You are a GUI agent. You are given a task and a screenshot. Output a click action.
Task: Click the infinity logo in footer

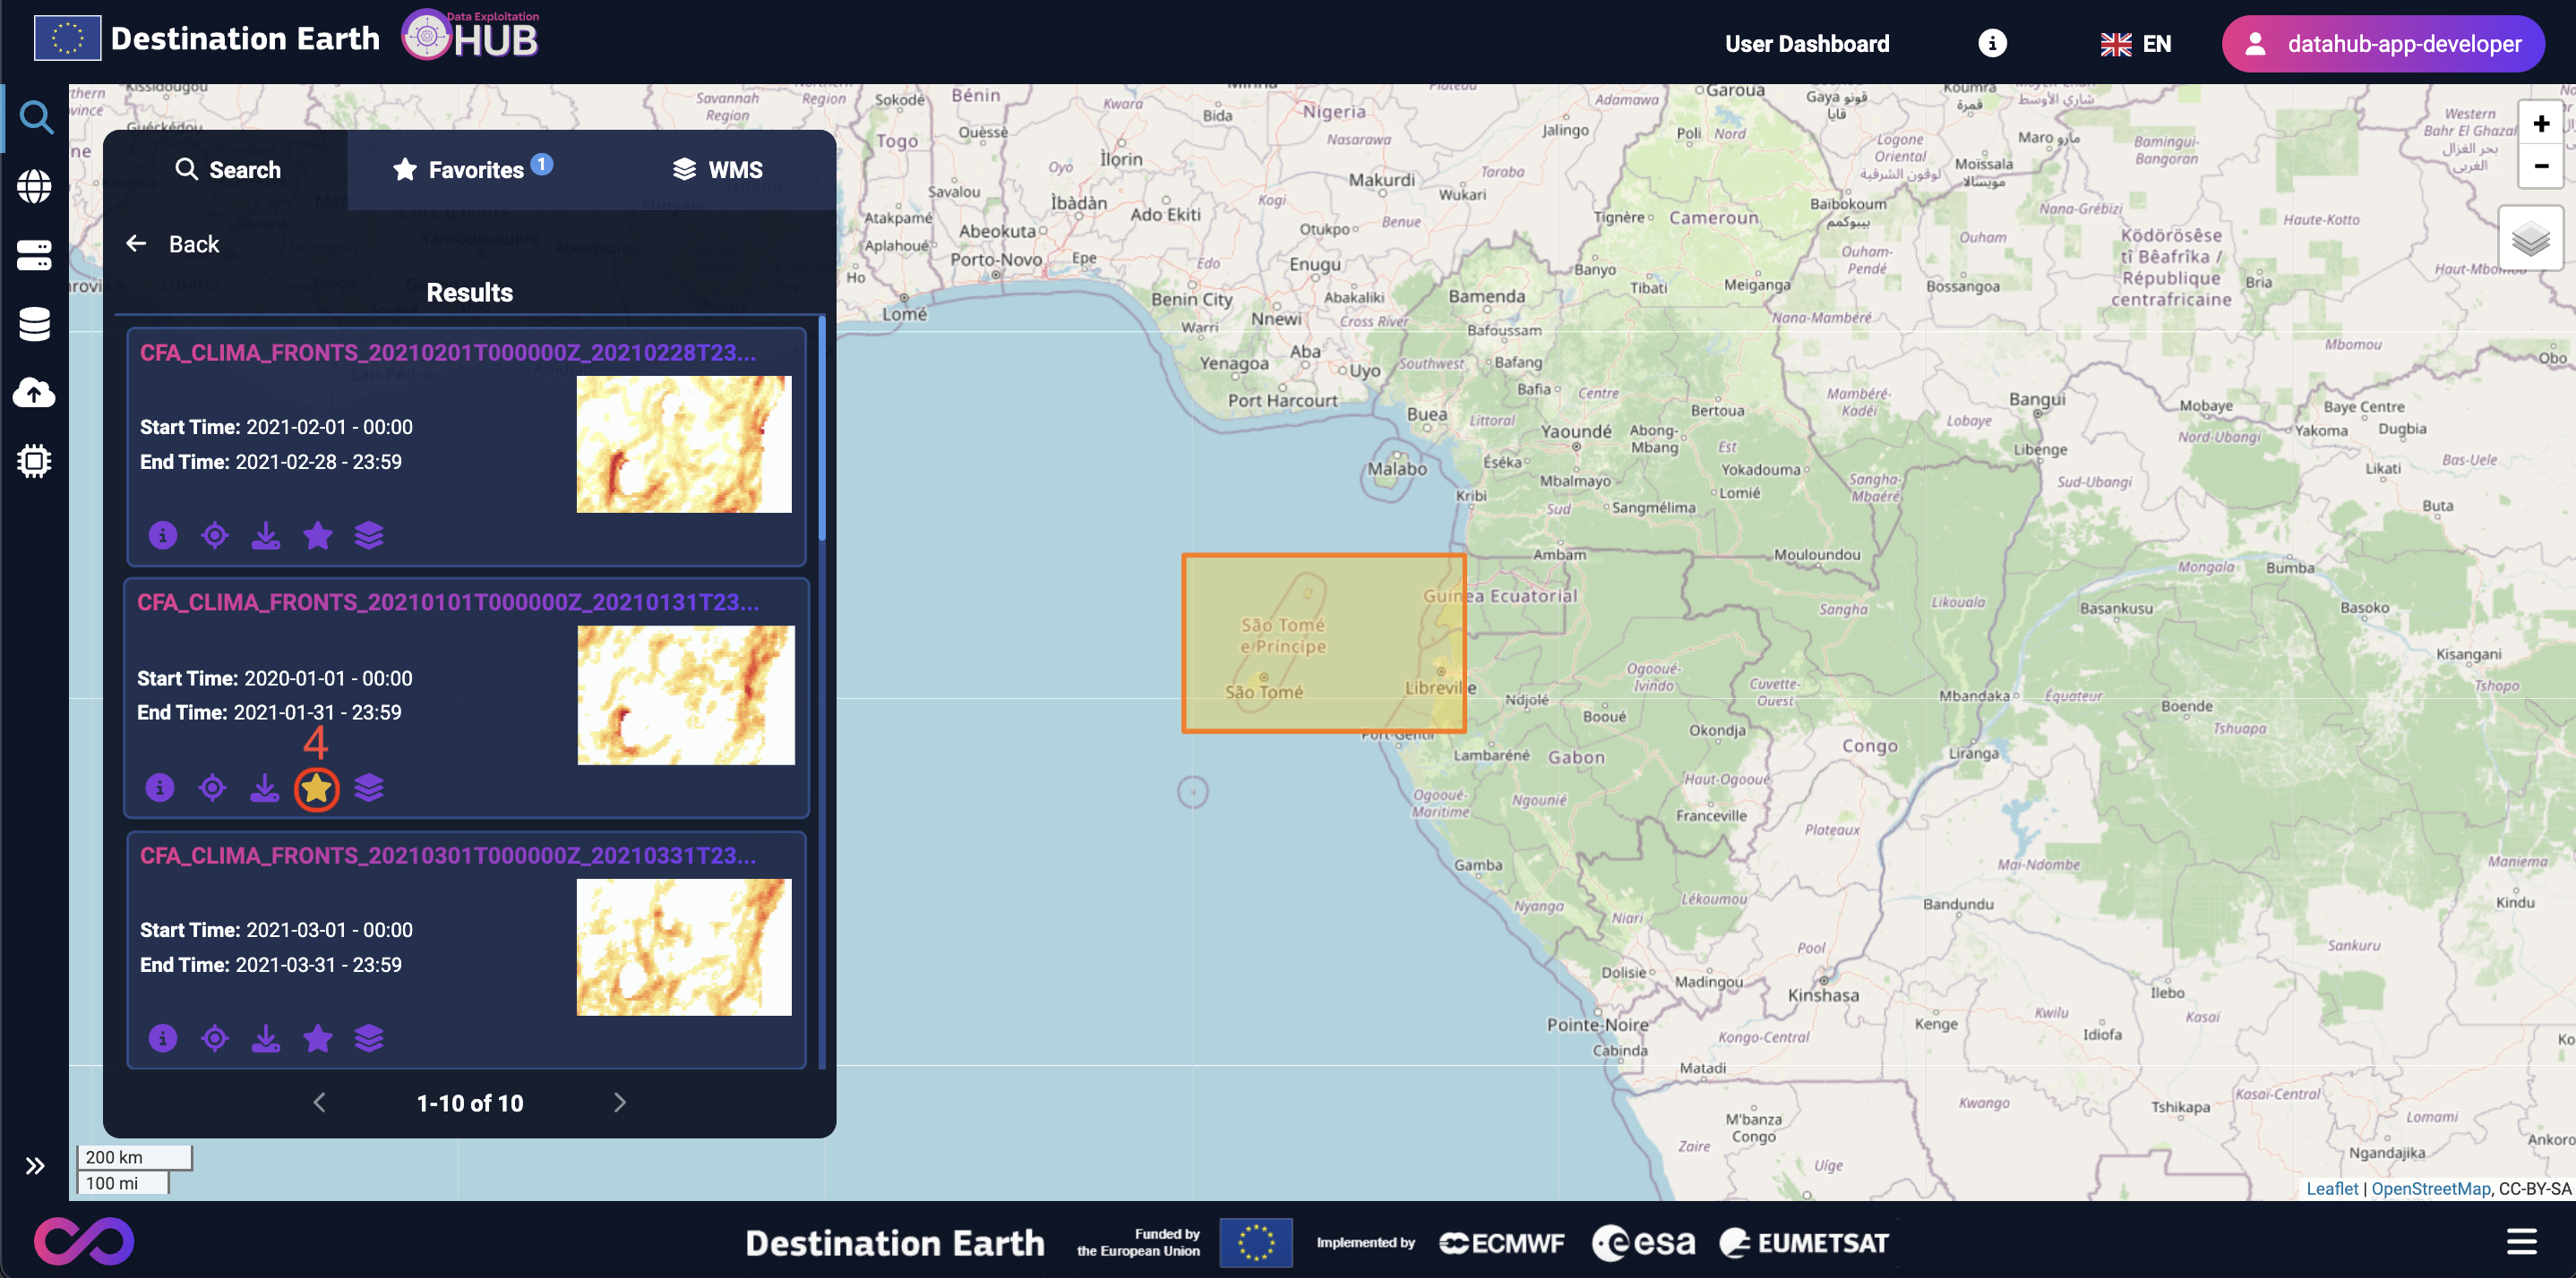84,1240
